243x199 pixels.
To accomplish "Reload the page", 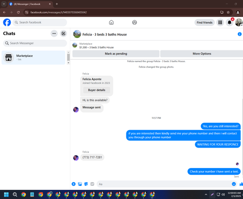I will coord(18,12).
